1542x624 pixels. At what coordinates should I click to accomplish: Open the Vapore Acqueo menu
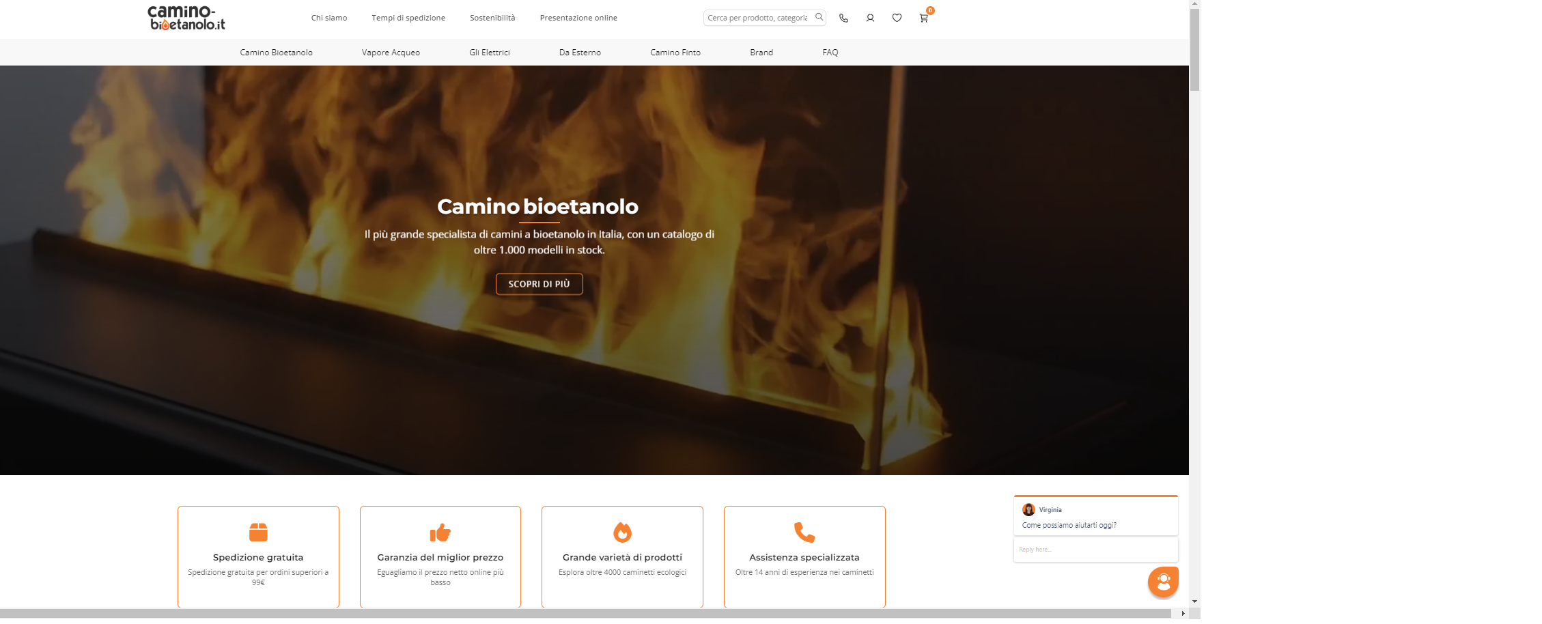coord(391,53)
